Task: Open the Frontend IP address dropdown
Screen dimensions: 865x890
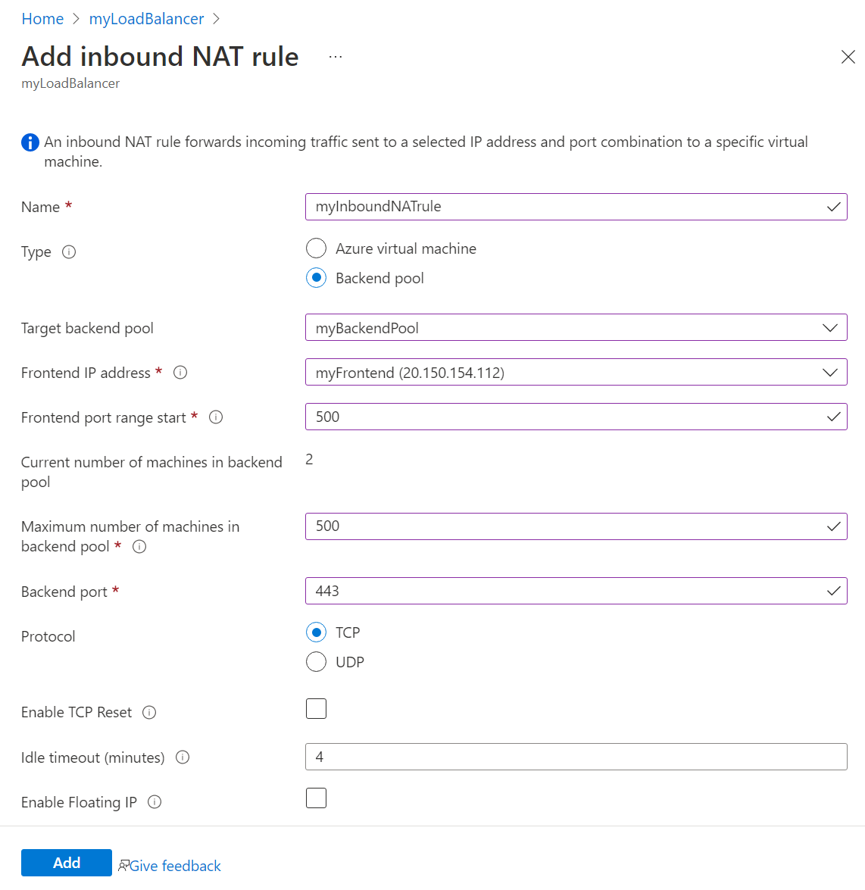Action: [576, 373]
